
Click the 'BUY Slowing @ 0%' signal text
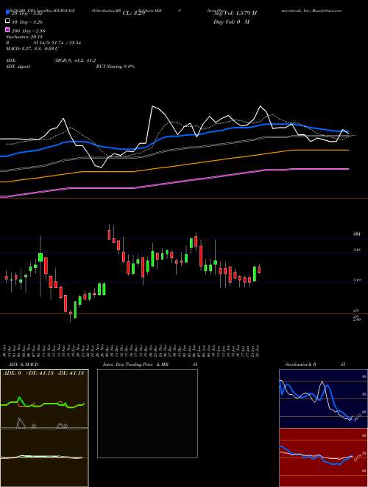click(116, 66)
